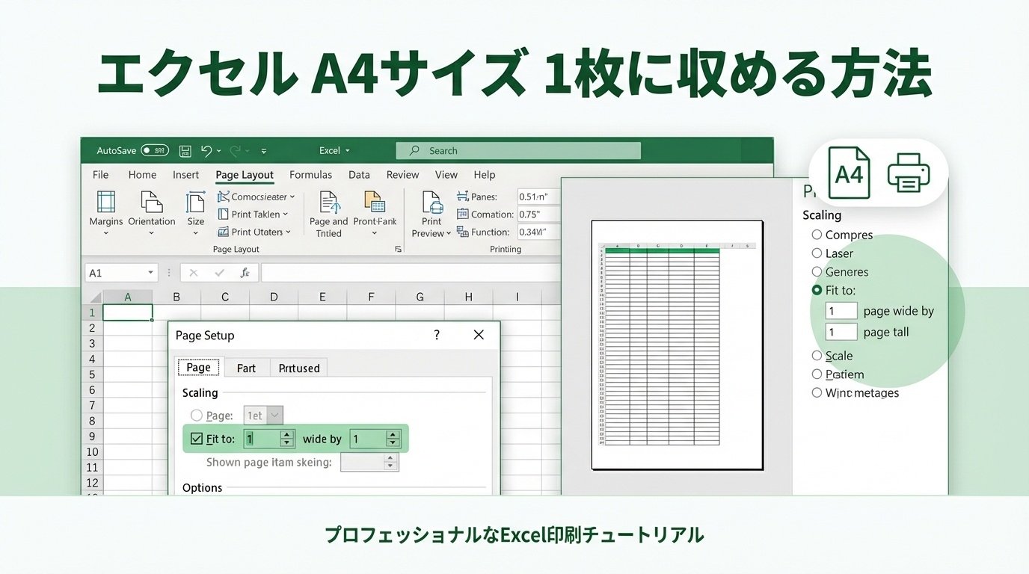Open the Formulas ribbon tab

310,175
